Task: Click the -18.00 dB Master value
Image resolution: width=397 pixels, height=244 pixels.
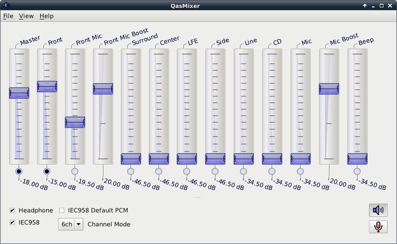Action: coord(34,185)
